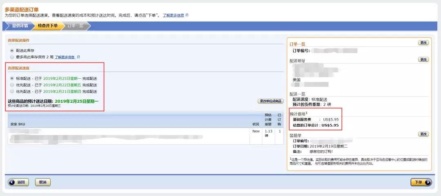Click the right arrow icon on 下单

point(428,182)
